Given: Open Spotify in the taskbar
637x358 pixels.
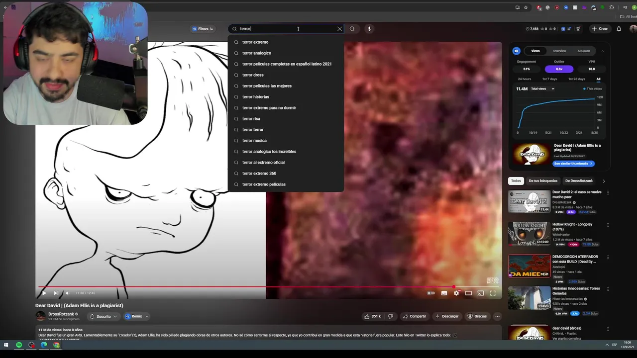Looking at the screenshot, I should click(x=19, y=345).
